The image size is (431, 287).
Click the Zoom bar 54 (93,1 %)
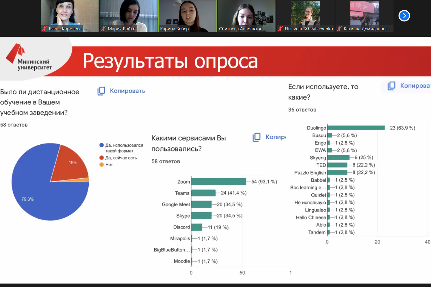pos(219,182)
